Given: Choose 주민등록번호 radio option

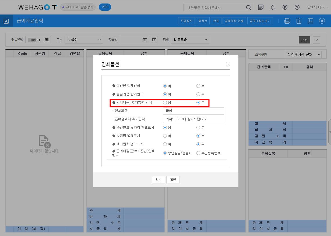Looking at the screenshot, I should (x=198, y=153).
